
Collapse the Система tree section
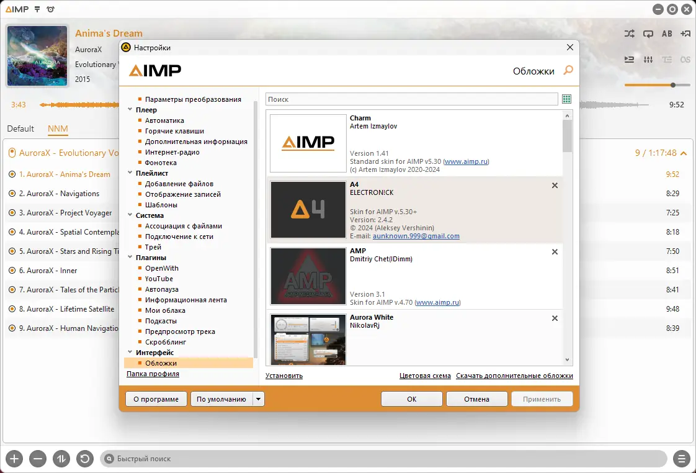130,215
